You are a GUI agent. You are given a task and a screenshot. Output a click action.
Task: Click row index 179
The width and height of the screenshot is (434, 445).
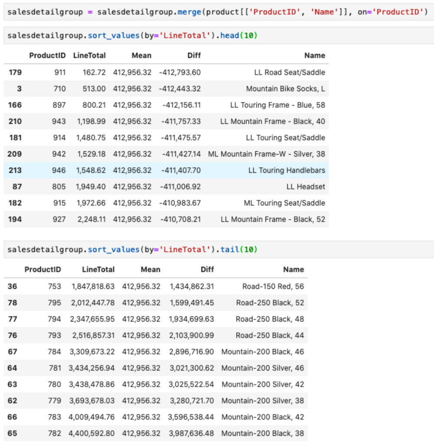[15, 73]
